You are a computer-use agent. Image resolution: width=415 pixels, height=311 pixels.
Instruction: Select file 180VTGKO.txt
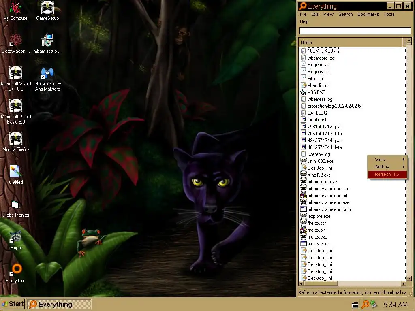322,51
